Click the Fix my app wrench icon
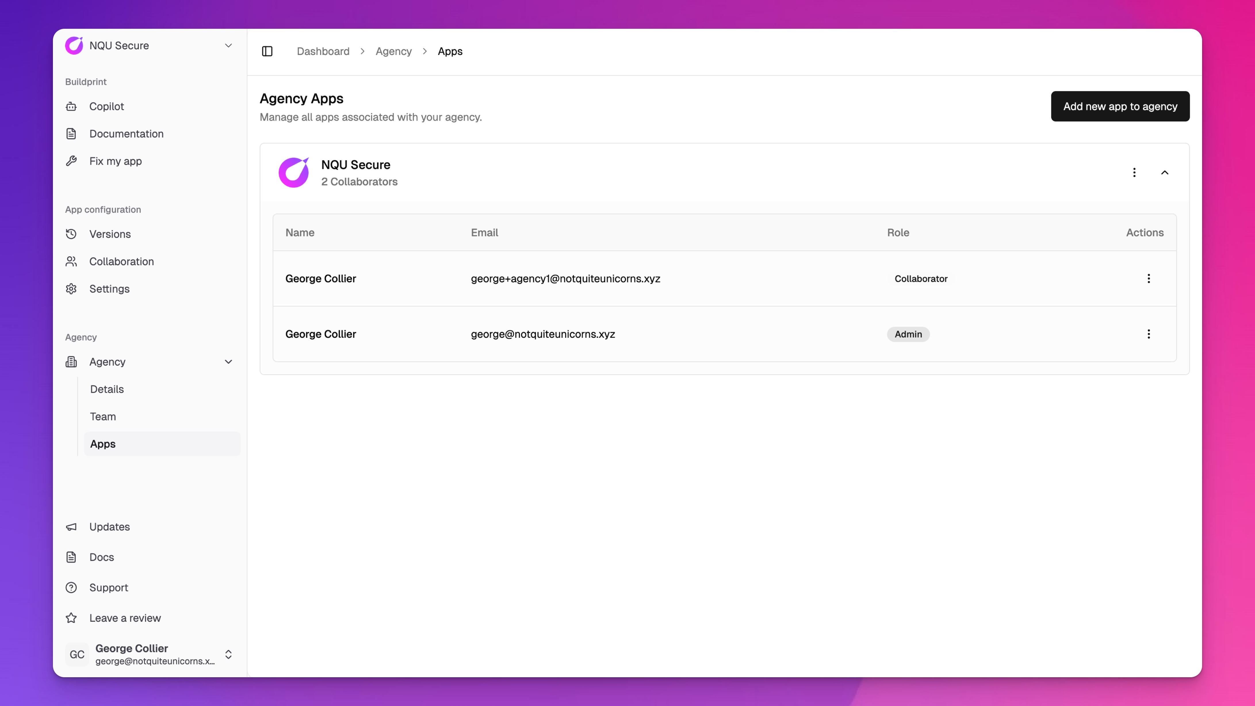The width and height of the screenshot is (1255, 706). point(71,161)
